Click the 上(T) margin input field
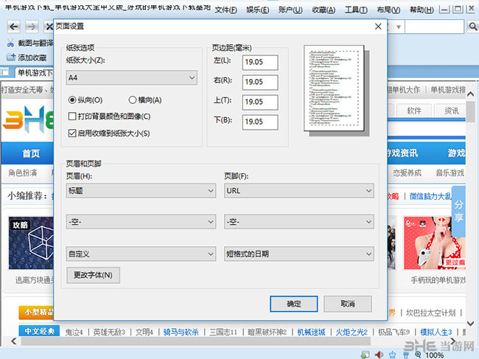 coord(260,102)
